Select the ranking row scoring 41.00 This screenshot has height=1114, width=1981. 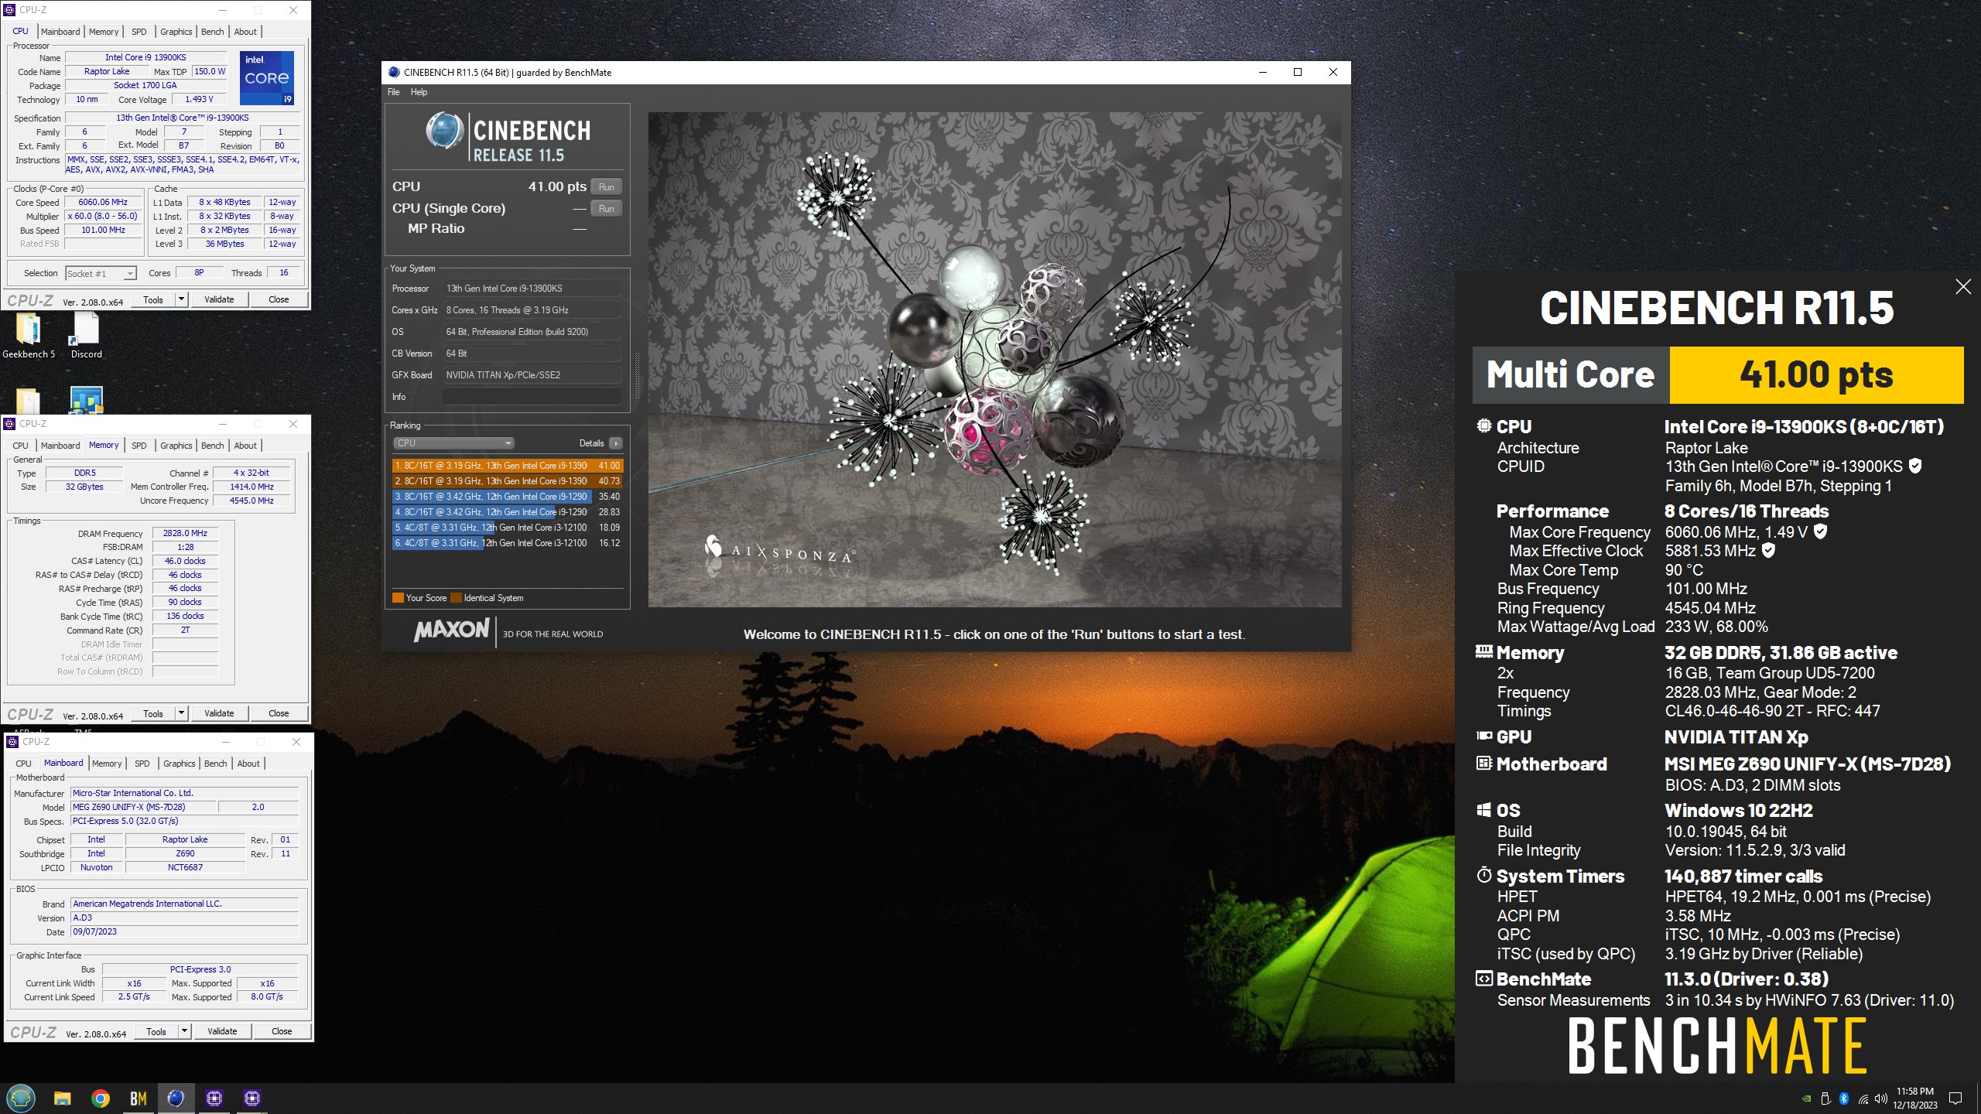click(507, 466)
